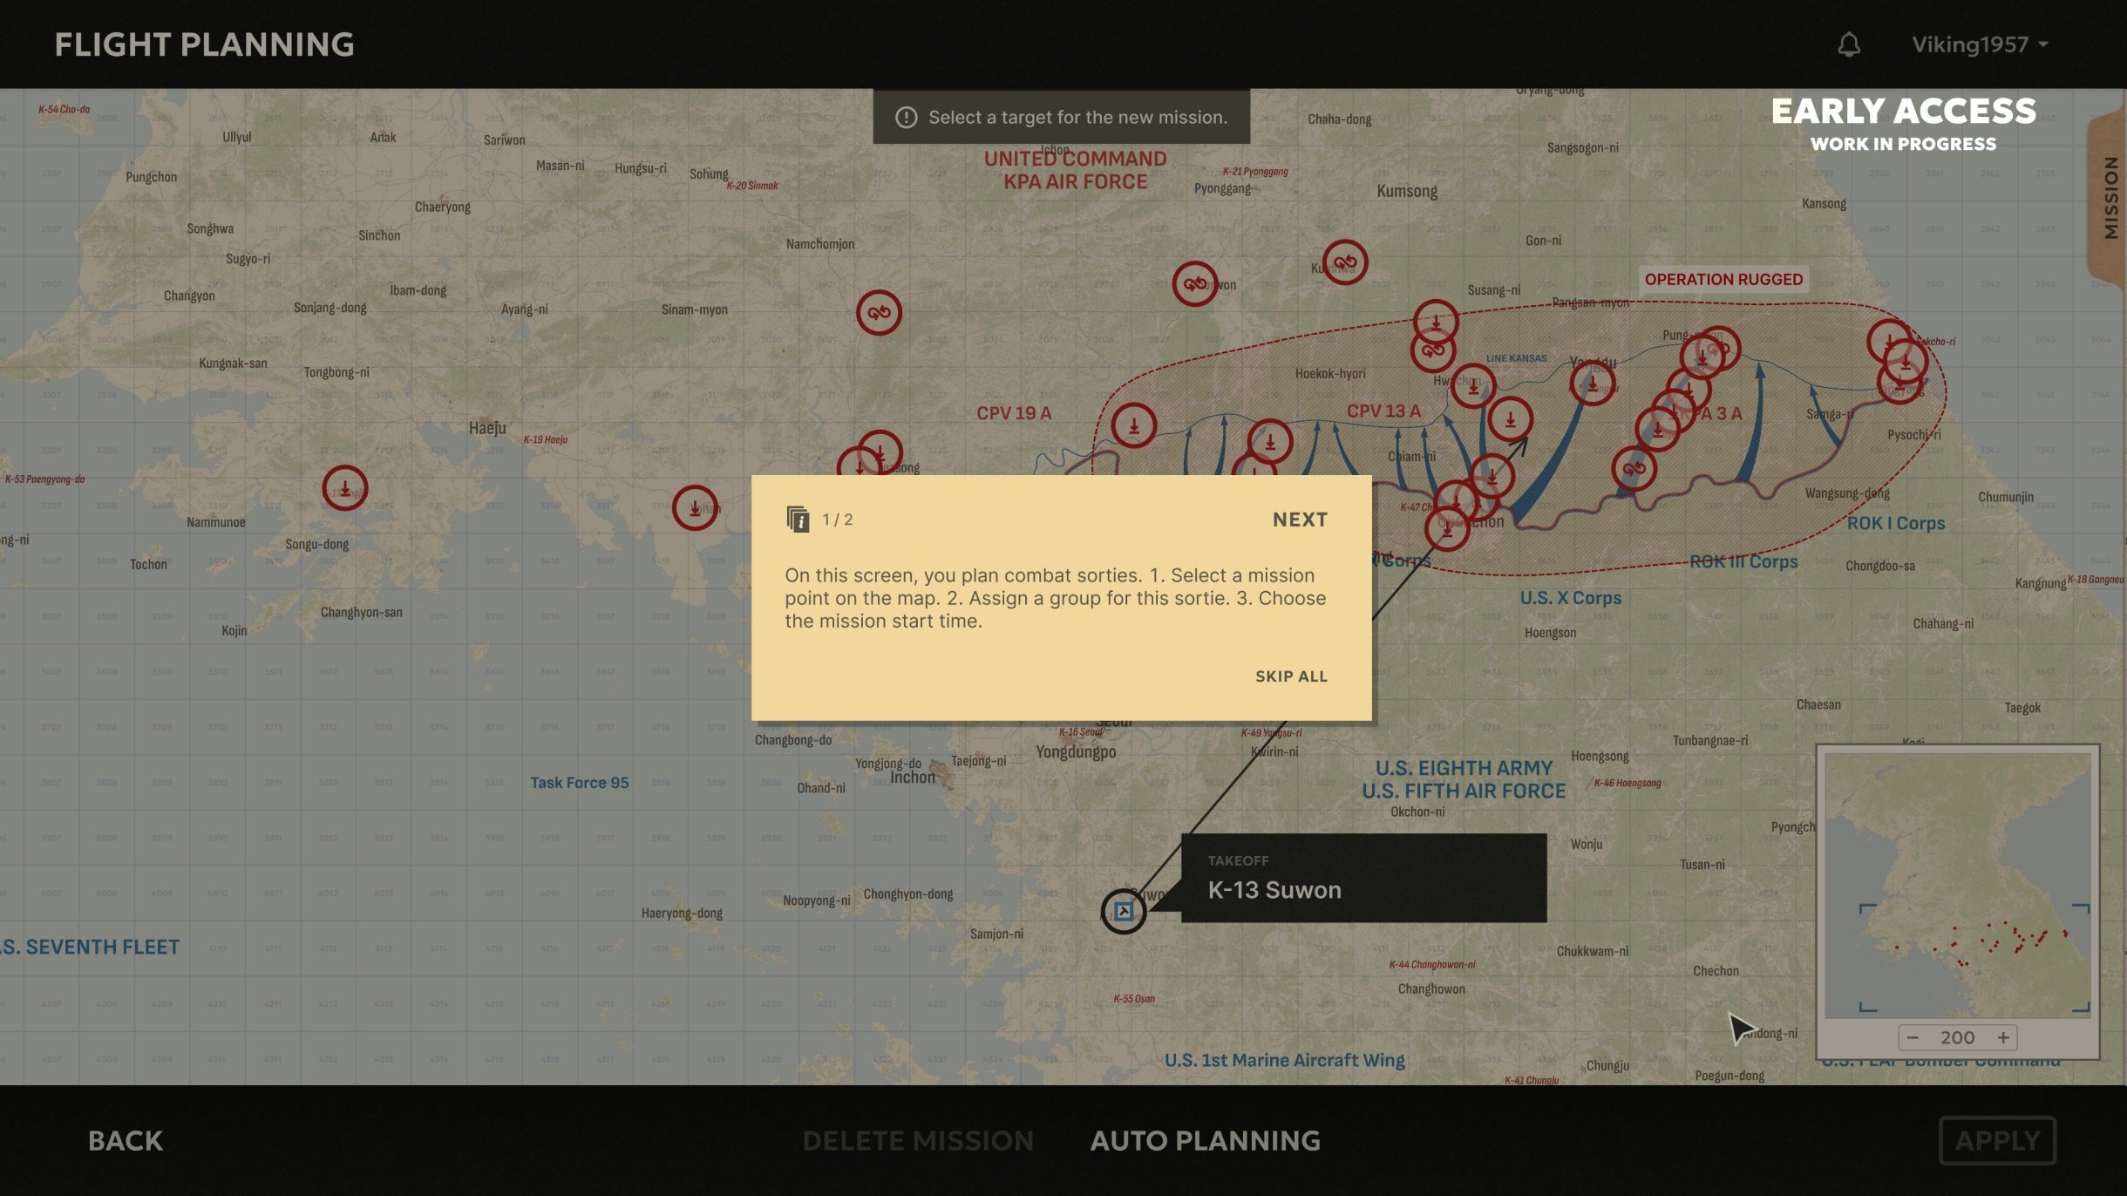Click the CPV 19 A unit label

coord(1014,413)
